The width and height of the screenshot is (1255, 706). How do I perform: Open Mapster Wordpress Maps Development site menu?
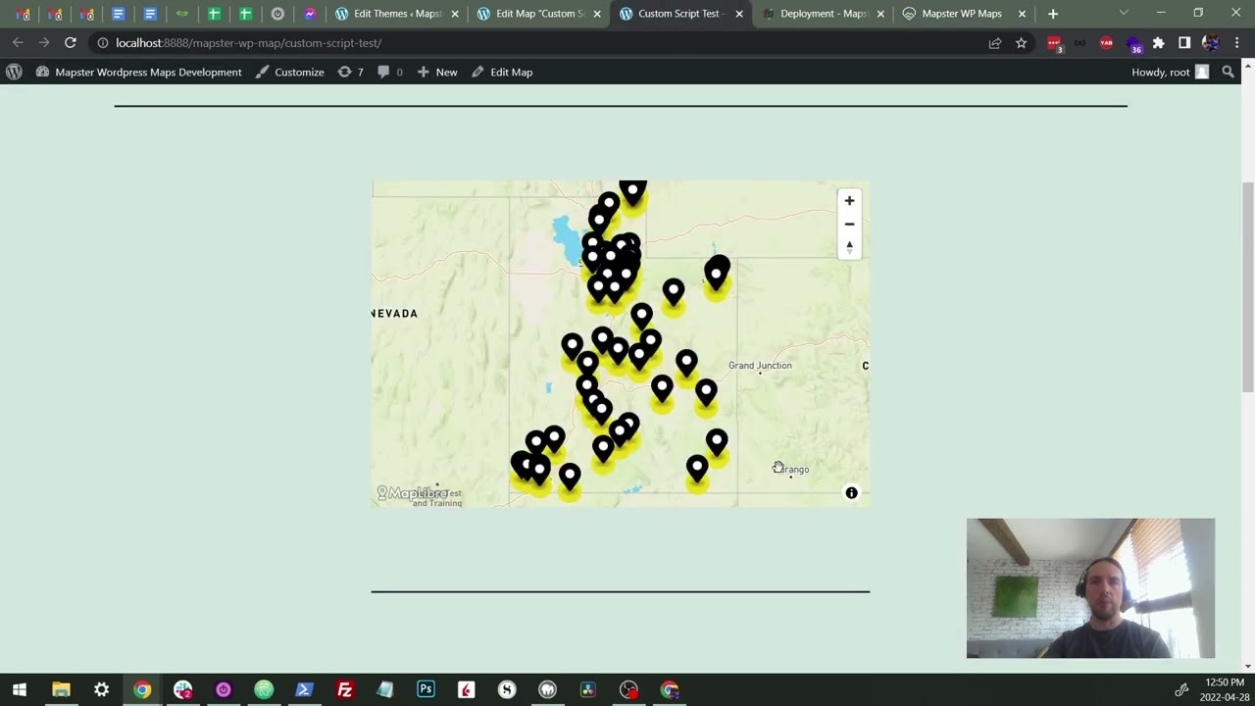[x=138, y=72]
